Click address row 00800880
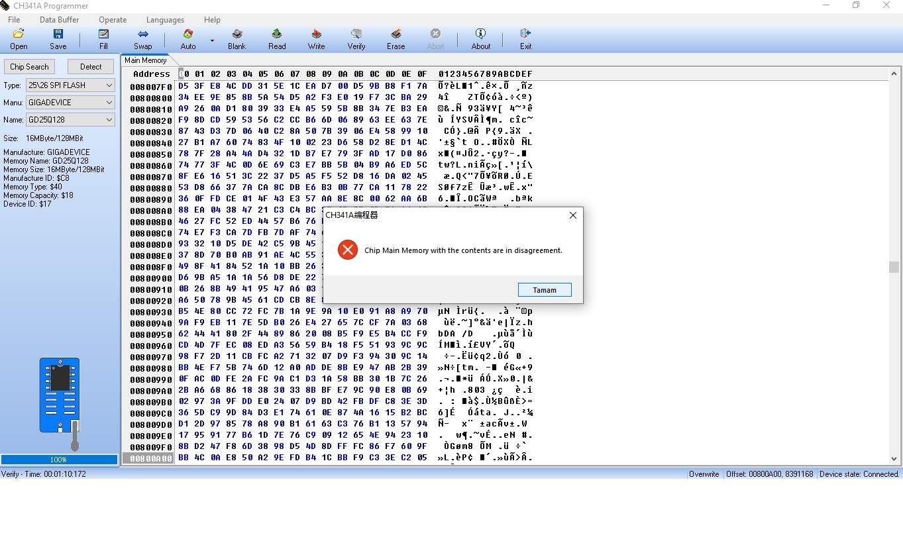The width and height of the screenshot is (903, 551). [151, 187]
